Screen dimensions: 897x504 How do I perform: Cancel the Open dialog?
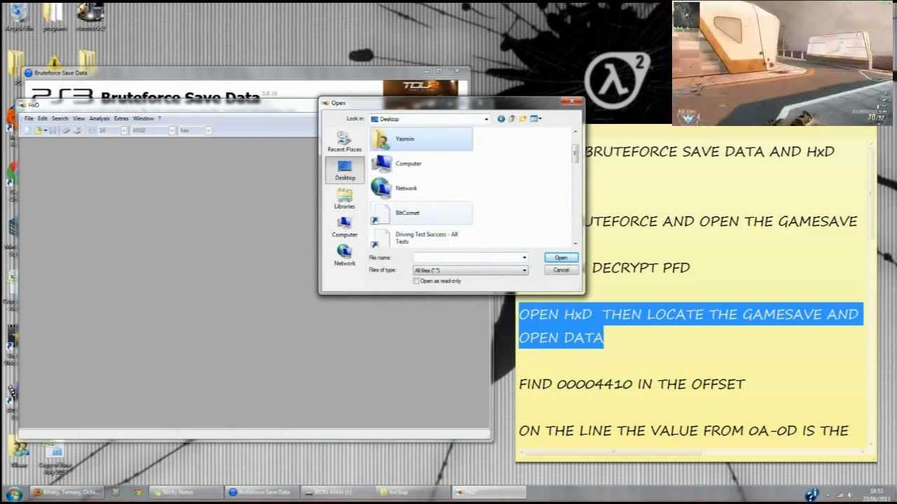[561, 270]
